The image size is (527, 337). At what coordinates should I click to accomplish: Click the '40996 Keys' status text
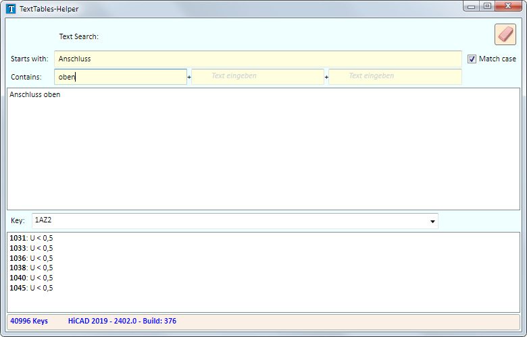pyautogui.click(x=29, y=321)
